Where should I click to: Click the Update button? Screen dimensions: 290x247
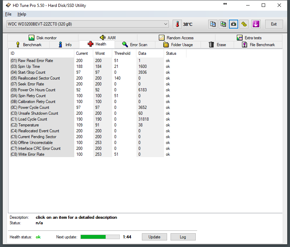[x=154, y=237]
